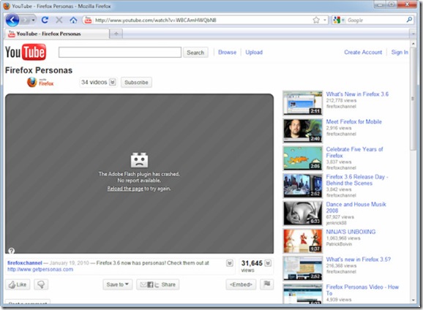This screenshot has width=423, height=310.
Task: Open the Upload link
Action: coord(254,53)
